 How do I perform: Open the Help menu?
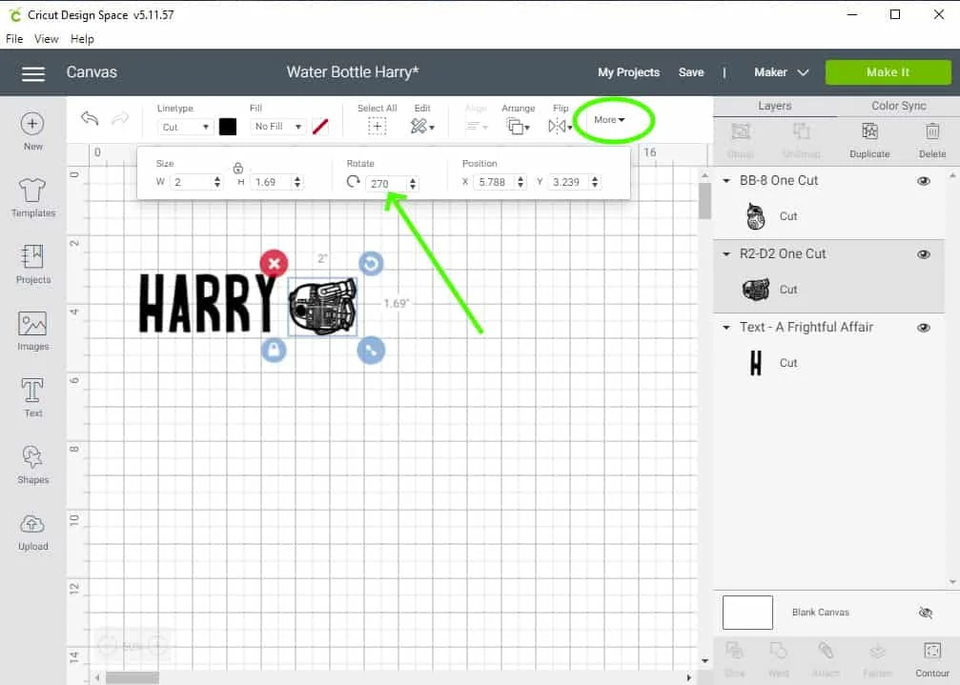click(x=82, y=39)
